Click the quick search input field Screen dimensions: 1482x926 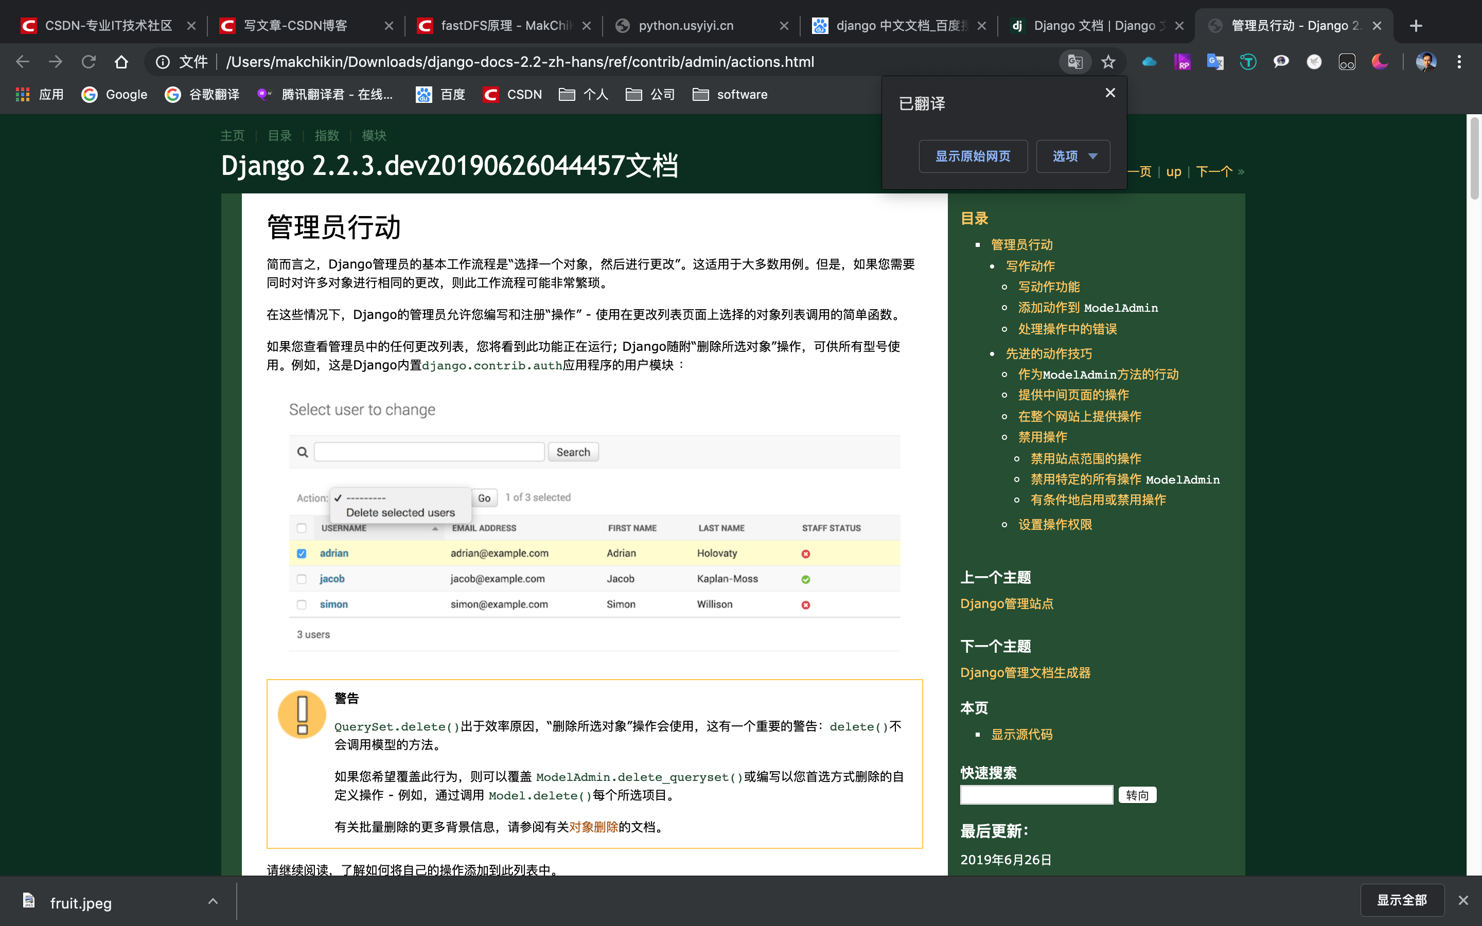click(1036, 795)
